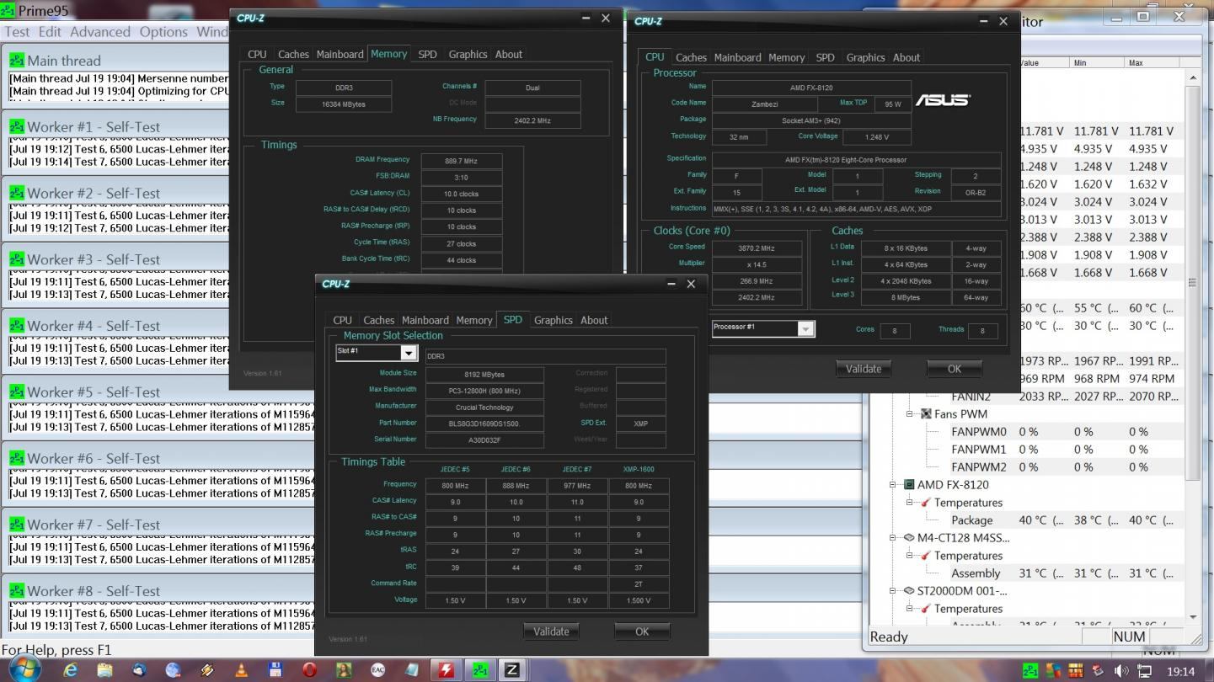Viewport: 1214px width, 682px height.
Task: Open the Processor #1 selection dropdown
Action: click(x=805, y=328)
